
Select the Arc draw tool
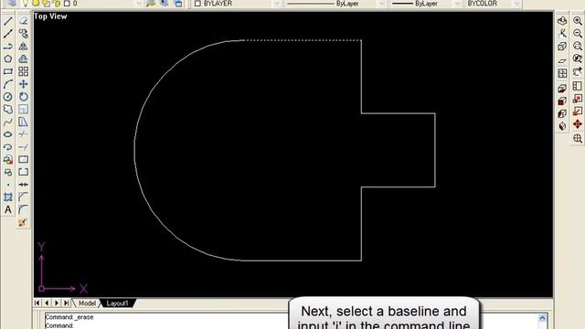[x=8, y=84]
